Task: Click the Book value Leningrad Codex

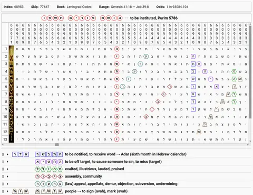Action: 79,7
